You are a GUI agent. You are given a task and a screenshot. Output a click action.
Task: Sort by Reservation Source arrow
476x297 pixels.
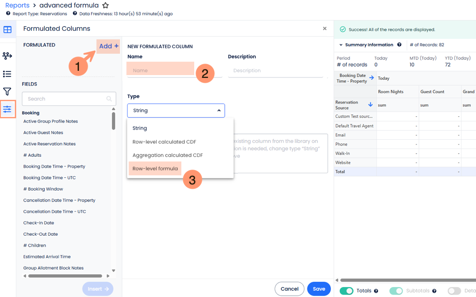pyautogui.click(x=370, y=105)
